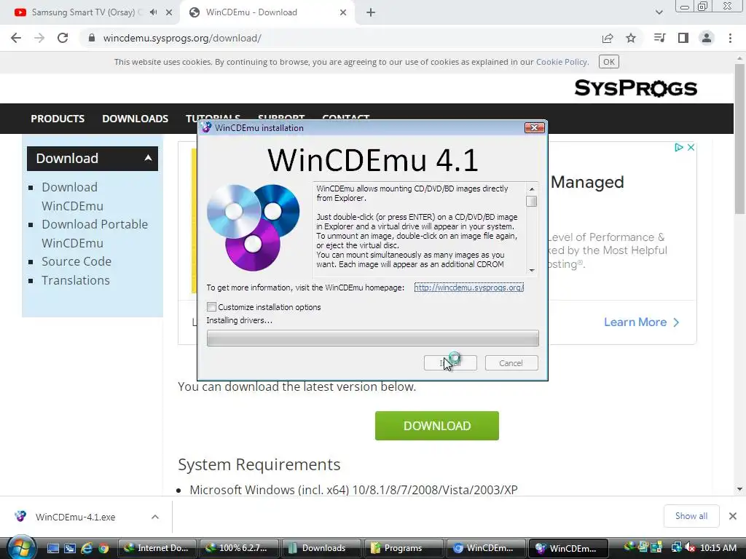Open the Translations sidebar link
746x559 pixels.
pos(75,280)
